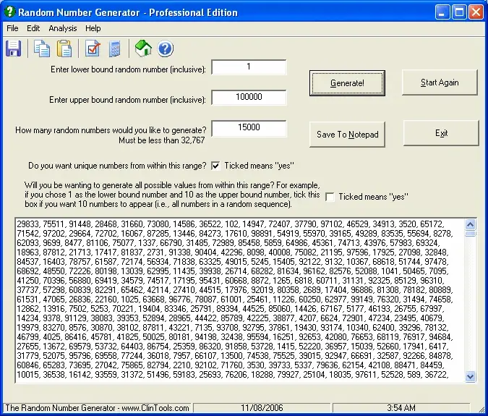The image size is (488, 416).
Task: Click the time 3:54 AM in status bar
Action: pyautogui.click(x=401, y=408)
